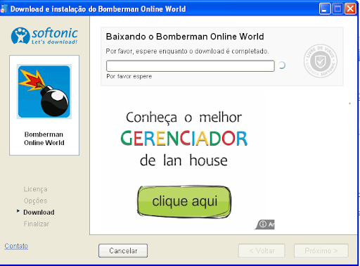Viewport: 360px width, 266px height.
Task: Click the window title bar text
Action: coord(98,9)
